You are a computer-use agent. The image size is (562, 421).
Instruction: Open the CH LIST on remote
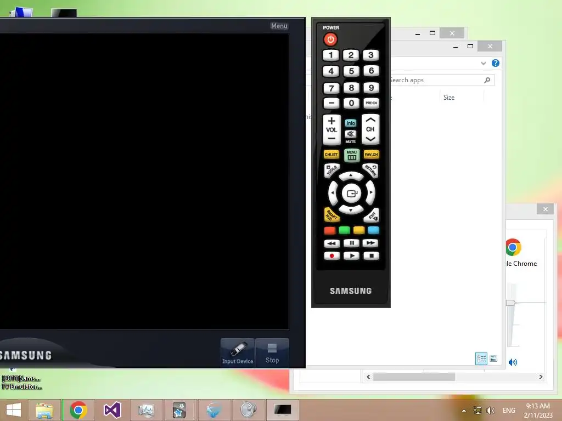point(331,155)
